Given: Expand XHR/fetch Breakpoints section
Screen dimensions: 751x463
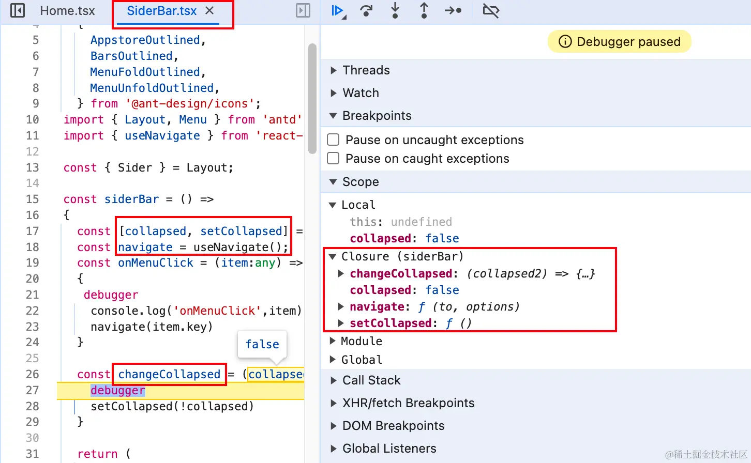Looking at the screenshot, I should point(334,403).
